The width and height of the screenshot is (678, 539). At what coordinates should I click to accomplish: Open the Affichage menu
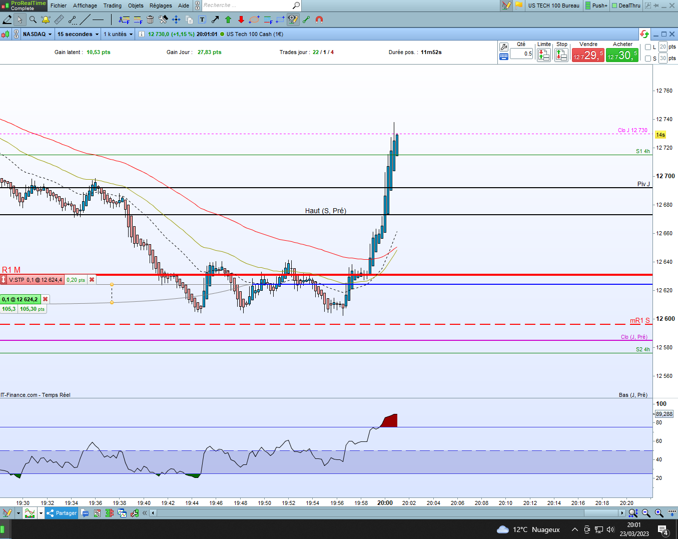click(85, 6)
